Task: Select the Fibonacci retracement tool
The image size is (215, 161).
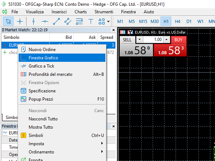Action: [80, 21]
